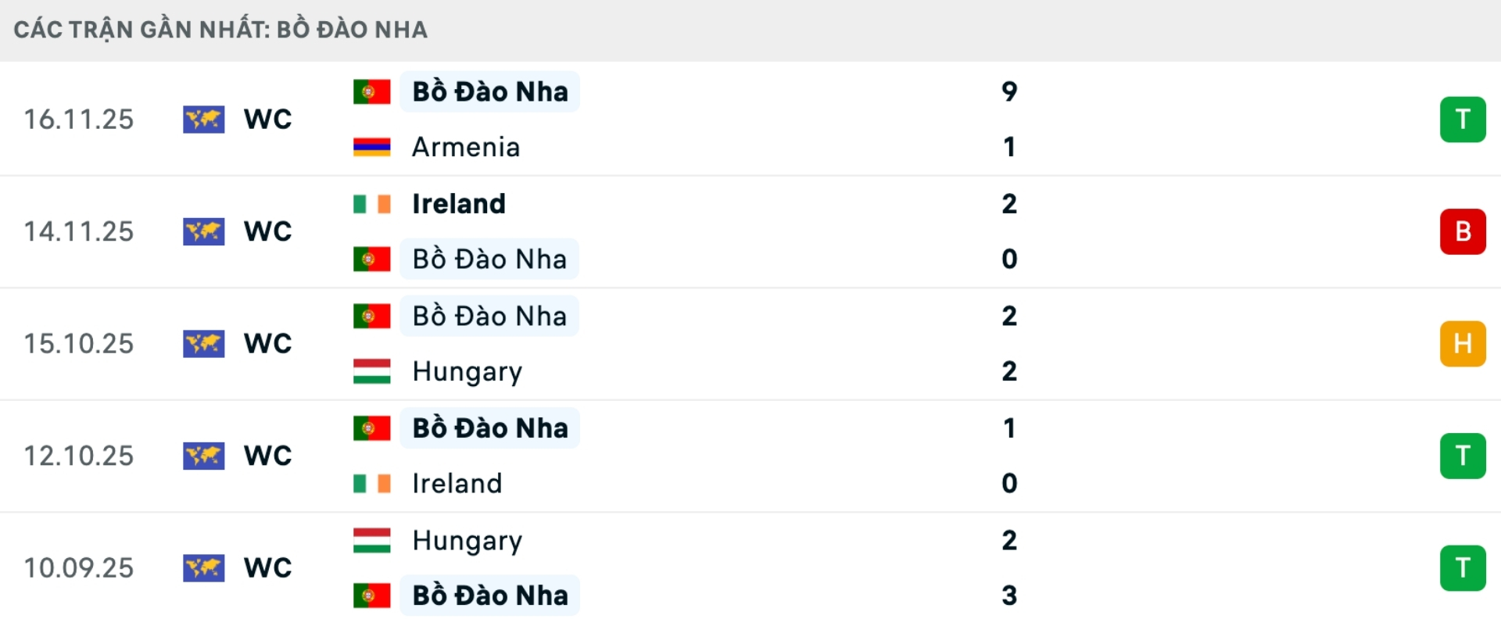Image resolution: width=1501 pixels, height=619 pixels.
Task: Open Ireland team in 14.11.25 match
Action: click(459, 204)
